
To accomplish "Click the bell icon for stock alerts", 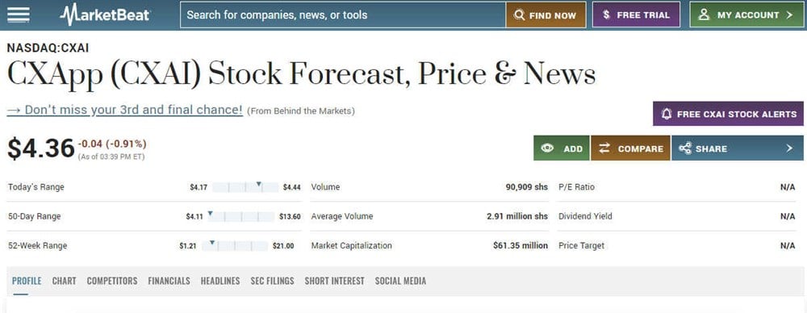I will (667, 114).
